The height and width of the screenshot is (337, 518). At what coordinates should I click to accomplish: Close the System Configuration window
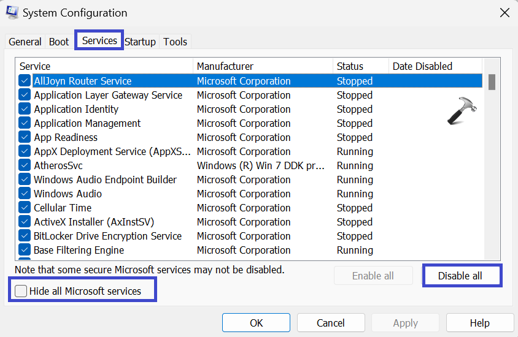[x=504, y=12]
